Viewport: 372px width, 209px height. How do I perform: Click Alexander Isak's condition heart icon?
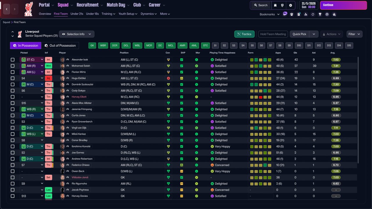point(168,60)
